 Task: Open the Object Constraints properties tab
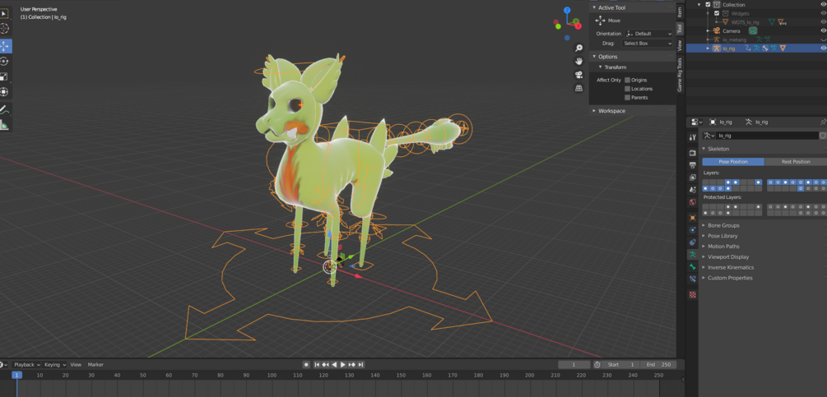click(693, 242)
